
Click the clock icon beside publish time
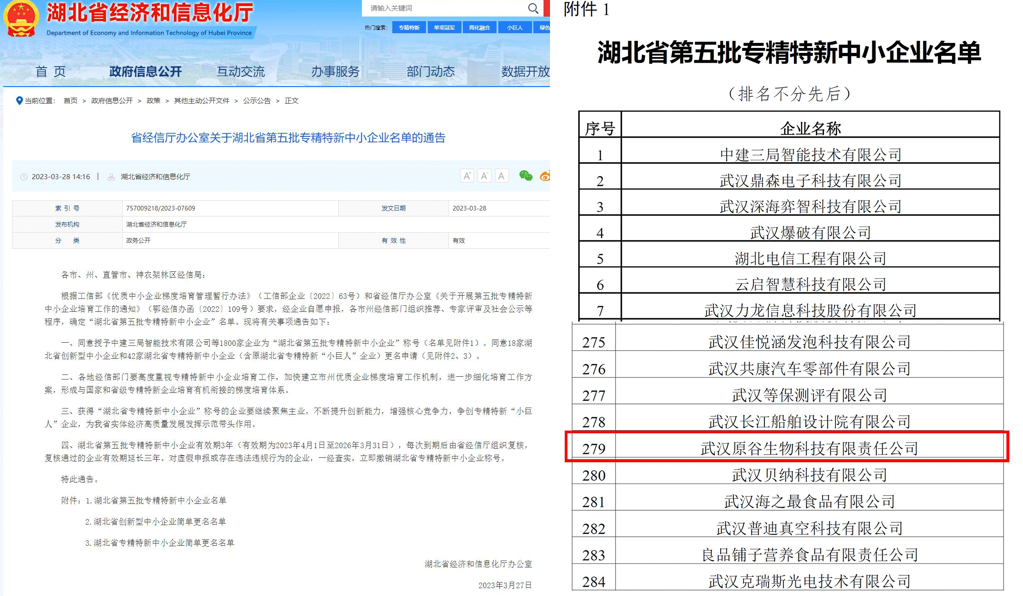click(x=24, y=177)
